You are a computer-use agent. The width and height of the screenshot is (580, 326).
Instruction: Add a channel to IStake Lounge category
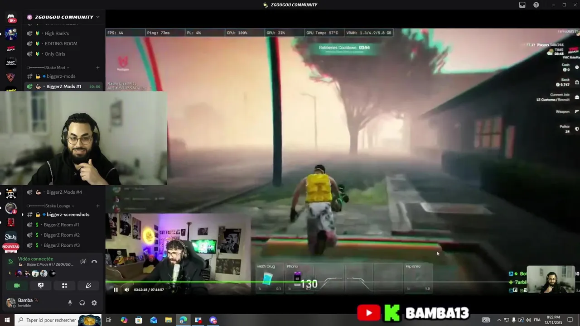97,206
